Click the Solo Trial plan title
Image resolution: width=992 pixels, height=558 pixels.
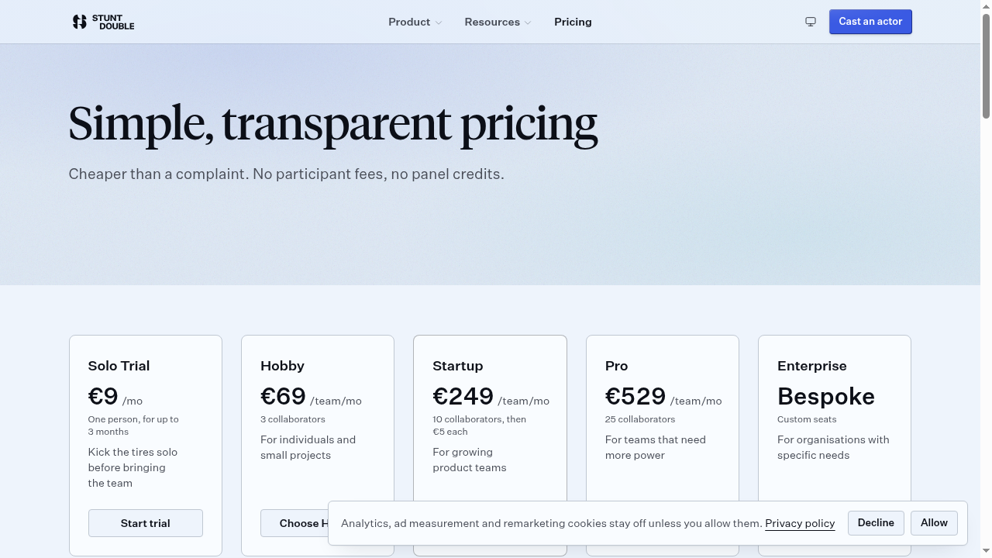tap(119, 366)
